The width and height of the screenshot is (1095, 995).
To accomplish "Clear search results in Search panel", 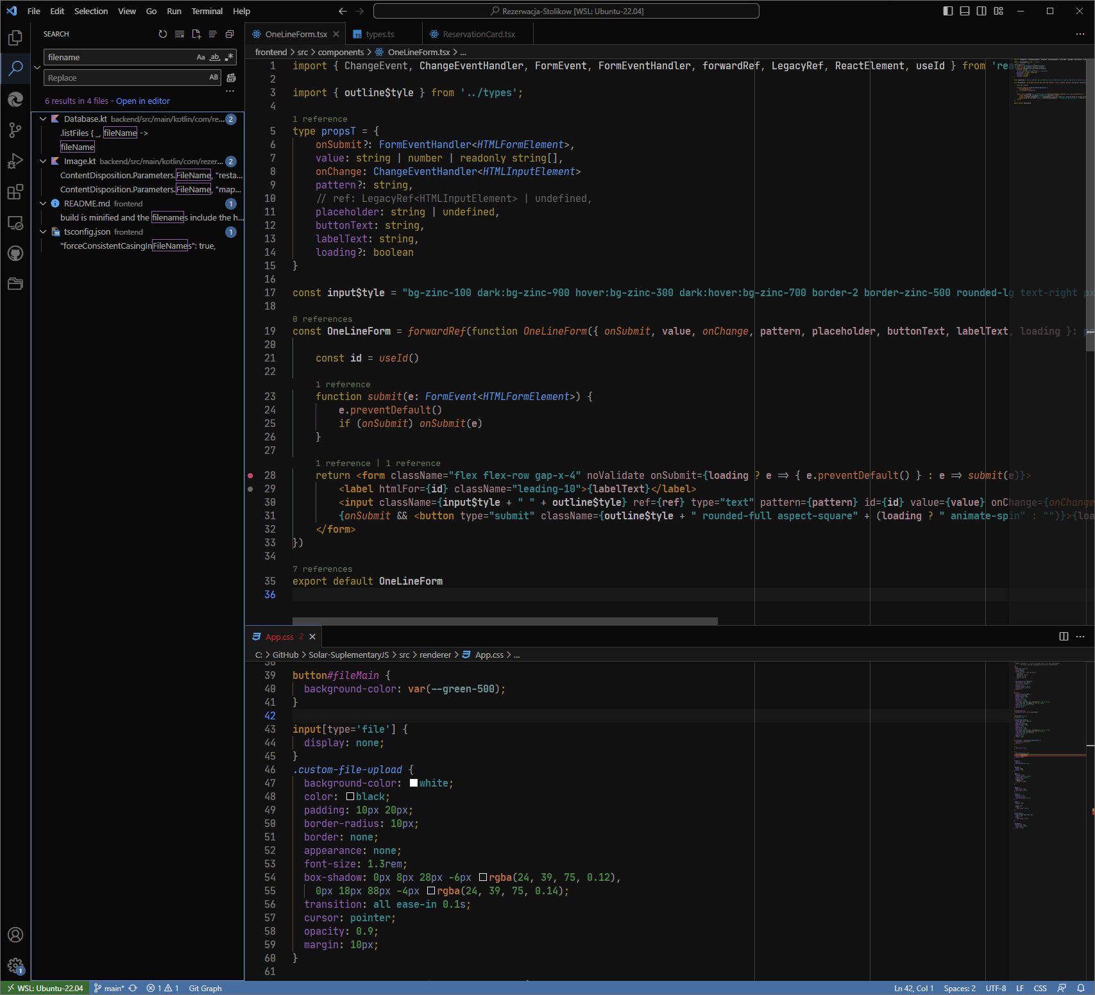I will 180,34.
